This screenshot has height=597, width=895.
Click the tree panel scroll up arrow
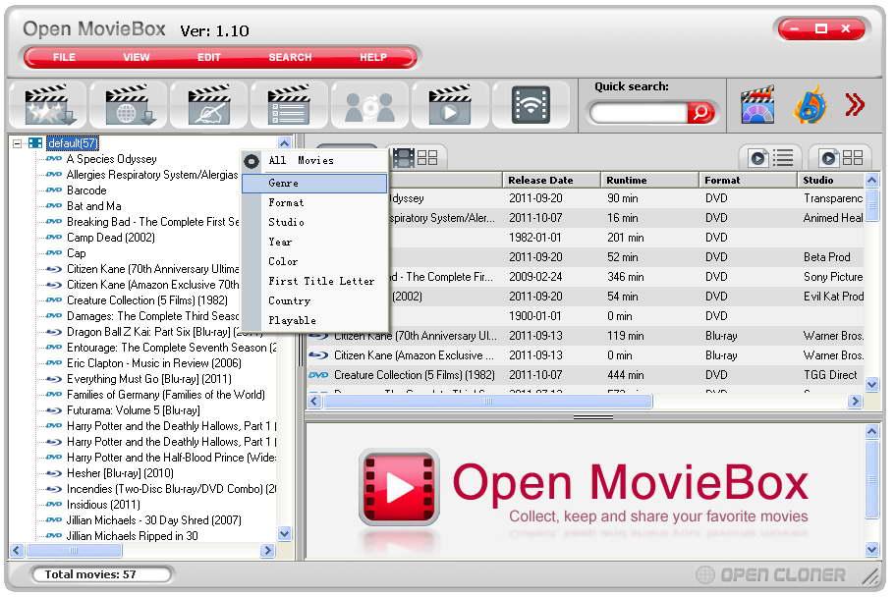[x=284, y=142]
